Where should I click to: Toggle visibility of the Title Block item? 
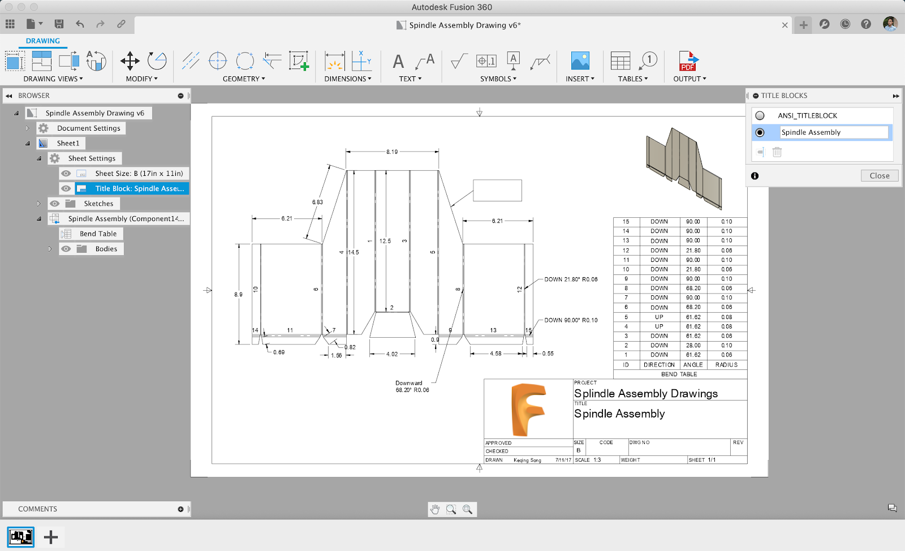coord(66,188)
